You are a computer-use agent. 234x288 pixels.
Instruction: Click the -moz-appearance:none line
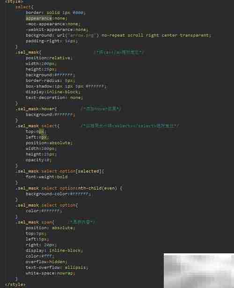pos(53,24)
